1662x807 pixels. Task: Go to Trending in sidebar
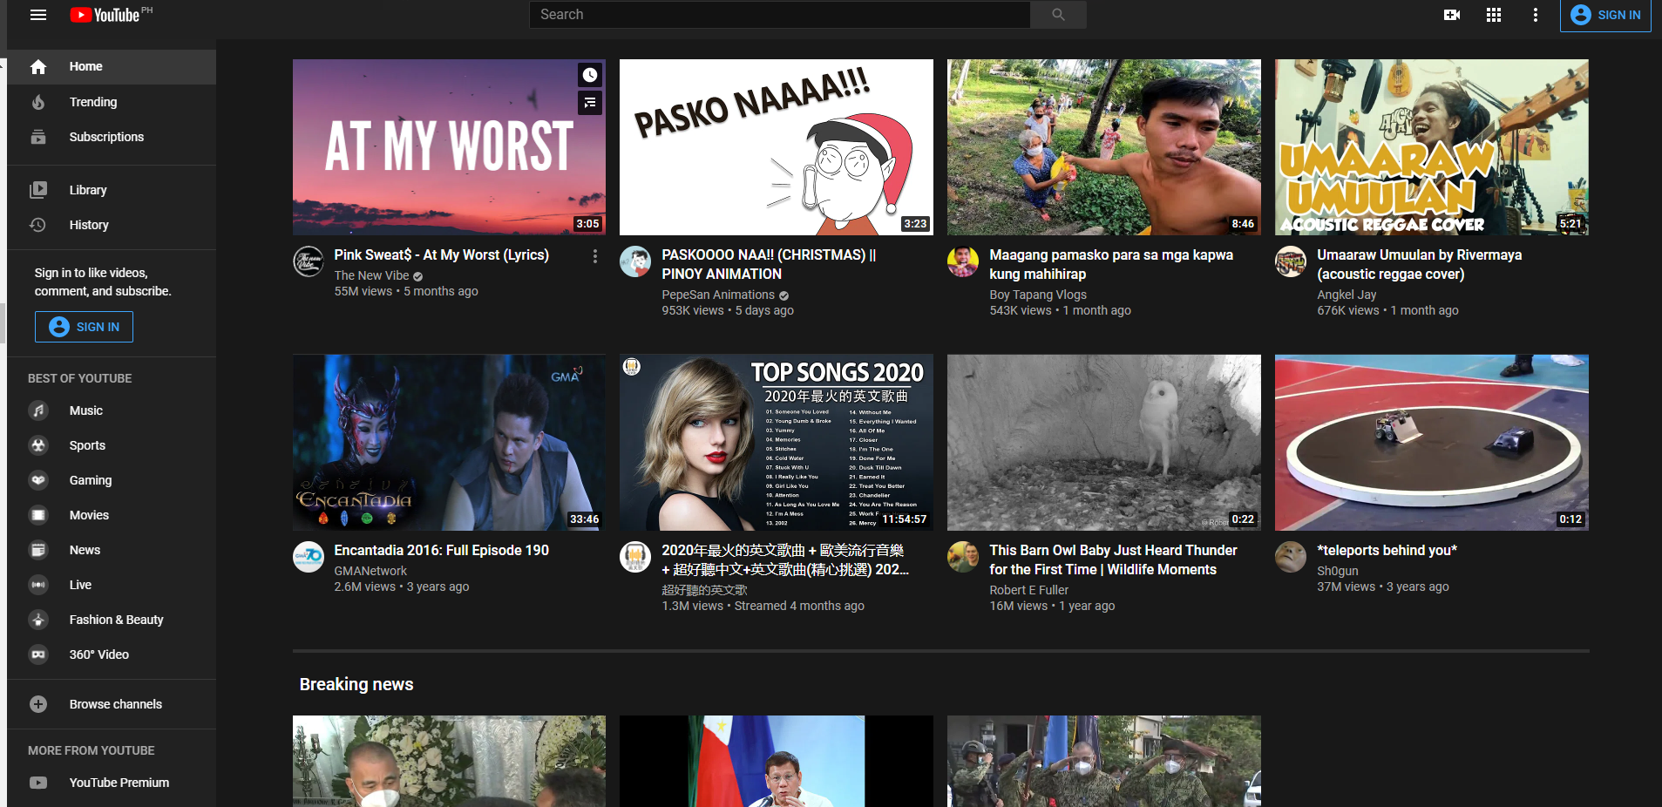[93, 102]
